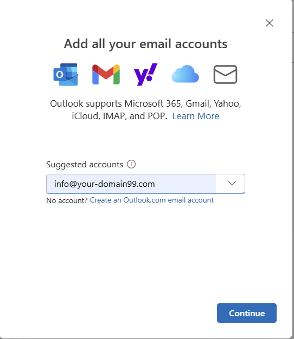The width and height of the screenshot is (294, 339).
Task: Click the Microsoft 365 text in description
Action: (152, 103)
